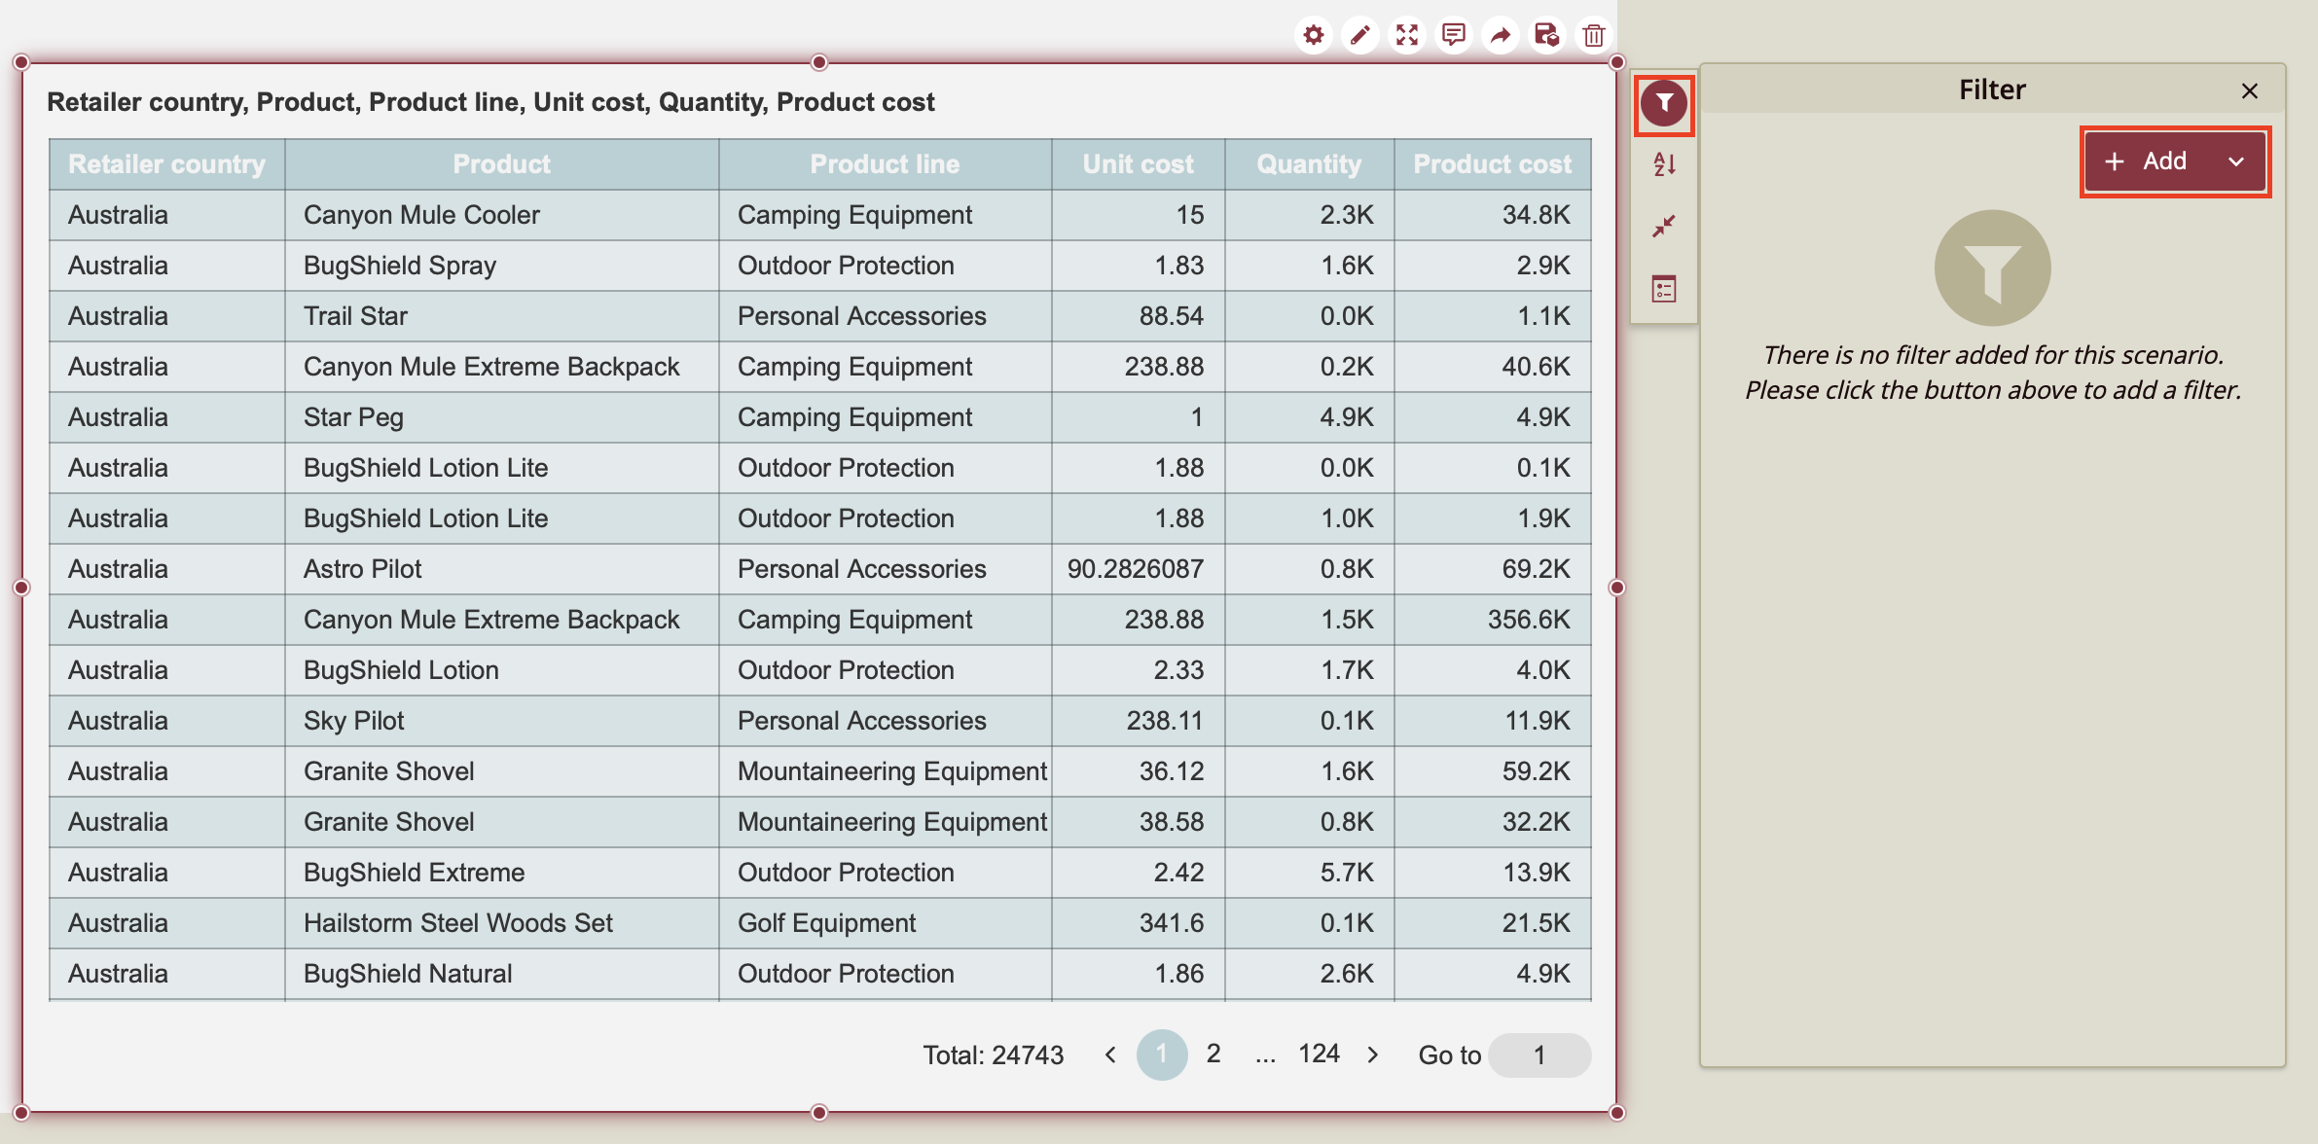The width and height of the screenshot is (2318, 1144).
Task: Click the collapse arrows sidebar icon
Action: 1664,227
